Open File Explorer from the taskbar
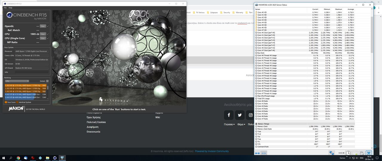 (x=47, y=158)
